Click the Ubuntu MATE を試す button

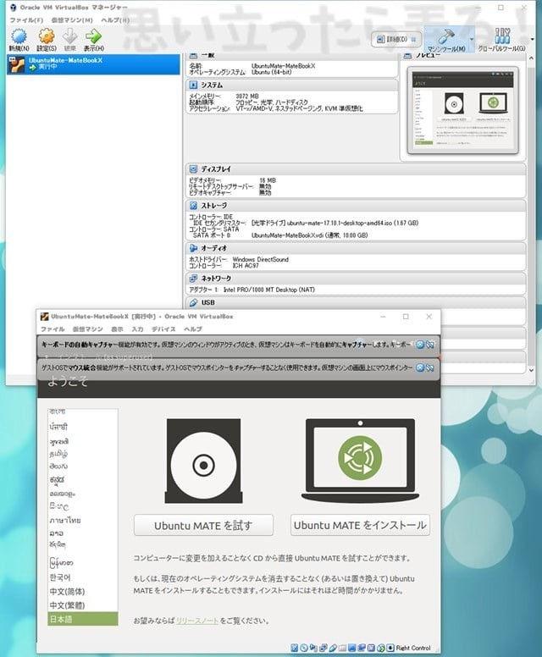(x=204, y=525)
